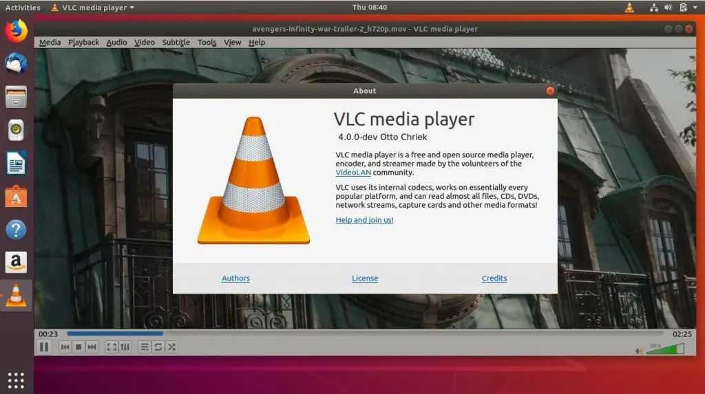Close the VLC main window
This screenshot has height=394, width=705.
point(688,29)
